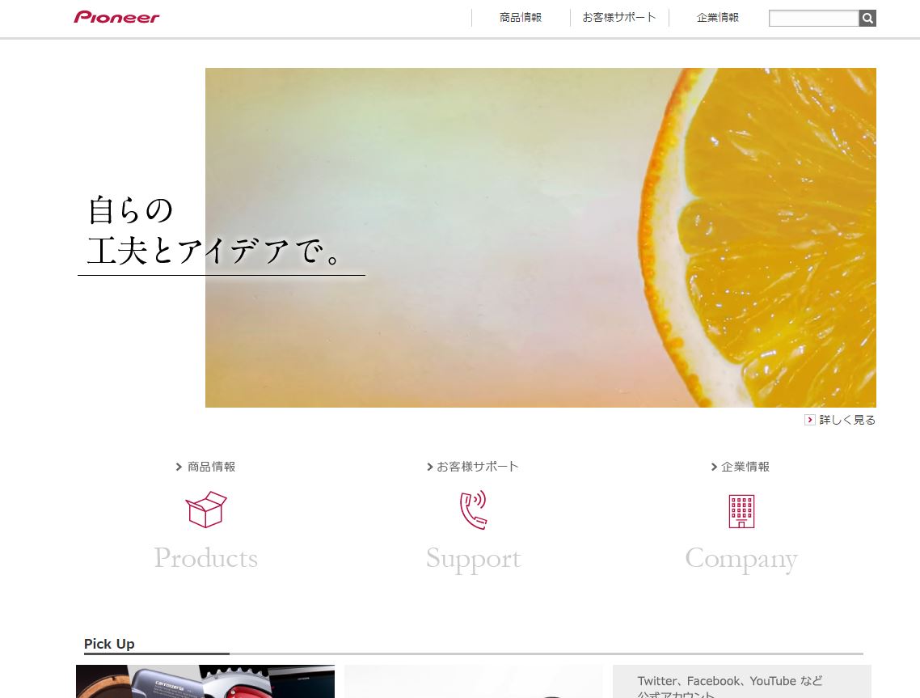Click the 商品情報 link above Products
Image resolution: width=920 pixels, height=698 pixels.
click(211, 467)
